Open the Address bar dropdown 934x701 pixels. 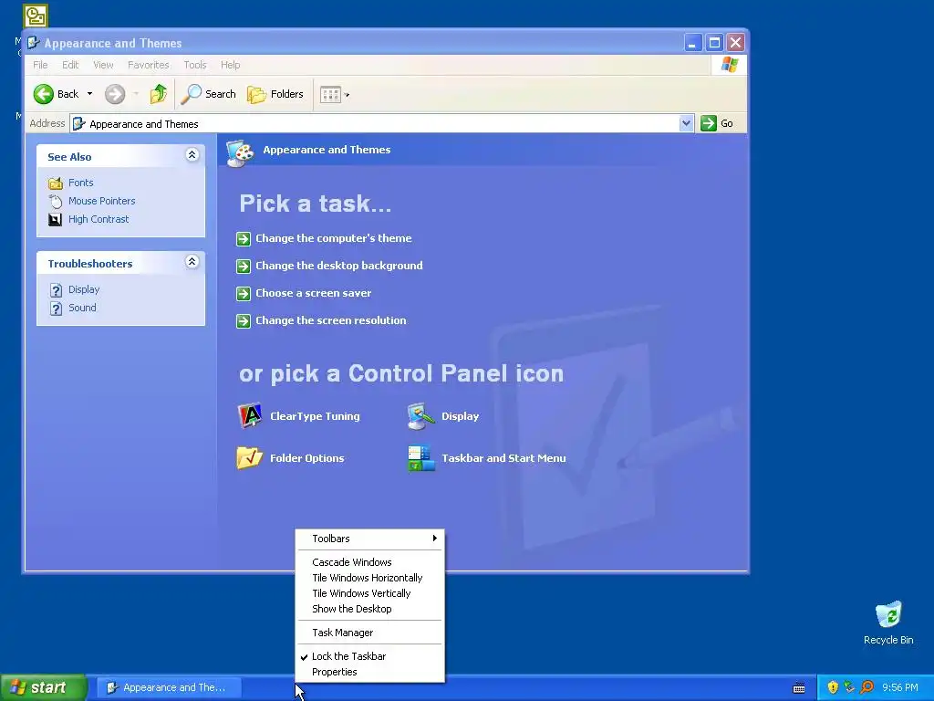686,123
